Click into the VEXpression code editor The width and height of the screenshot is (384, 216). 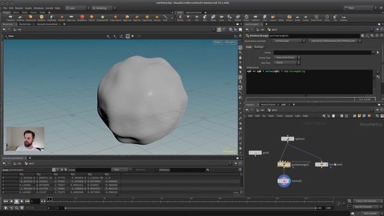[x=310, y=82]
